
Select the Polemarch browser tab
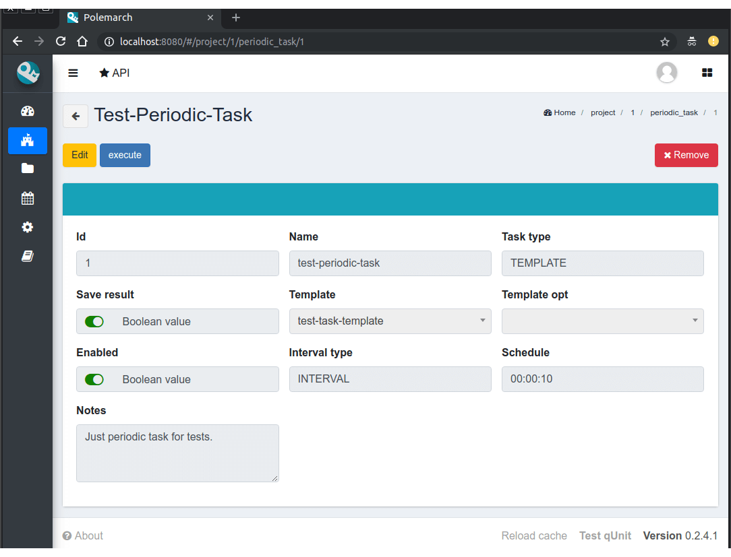(140, 18)
